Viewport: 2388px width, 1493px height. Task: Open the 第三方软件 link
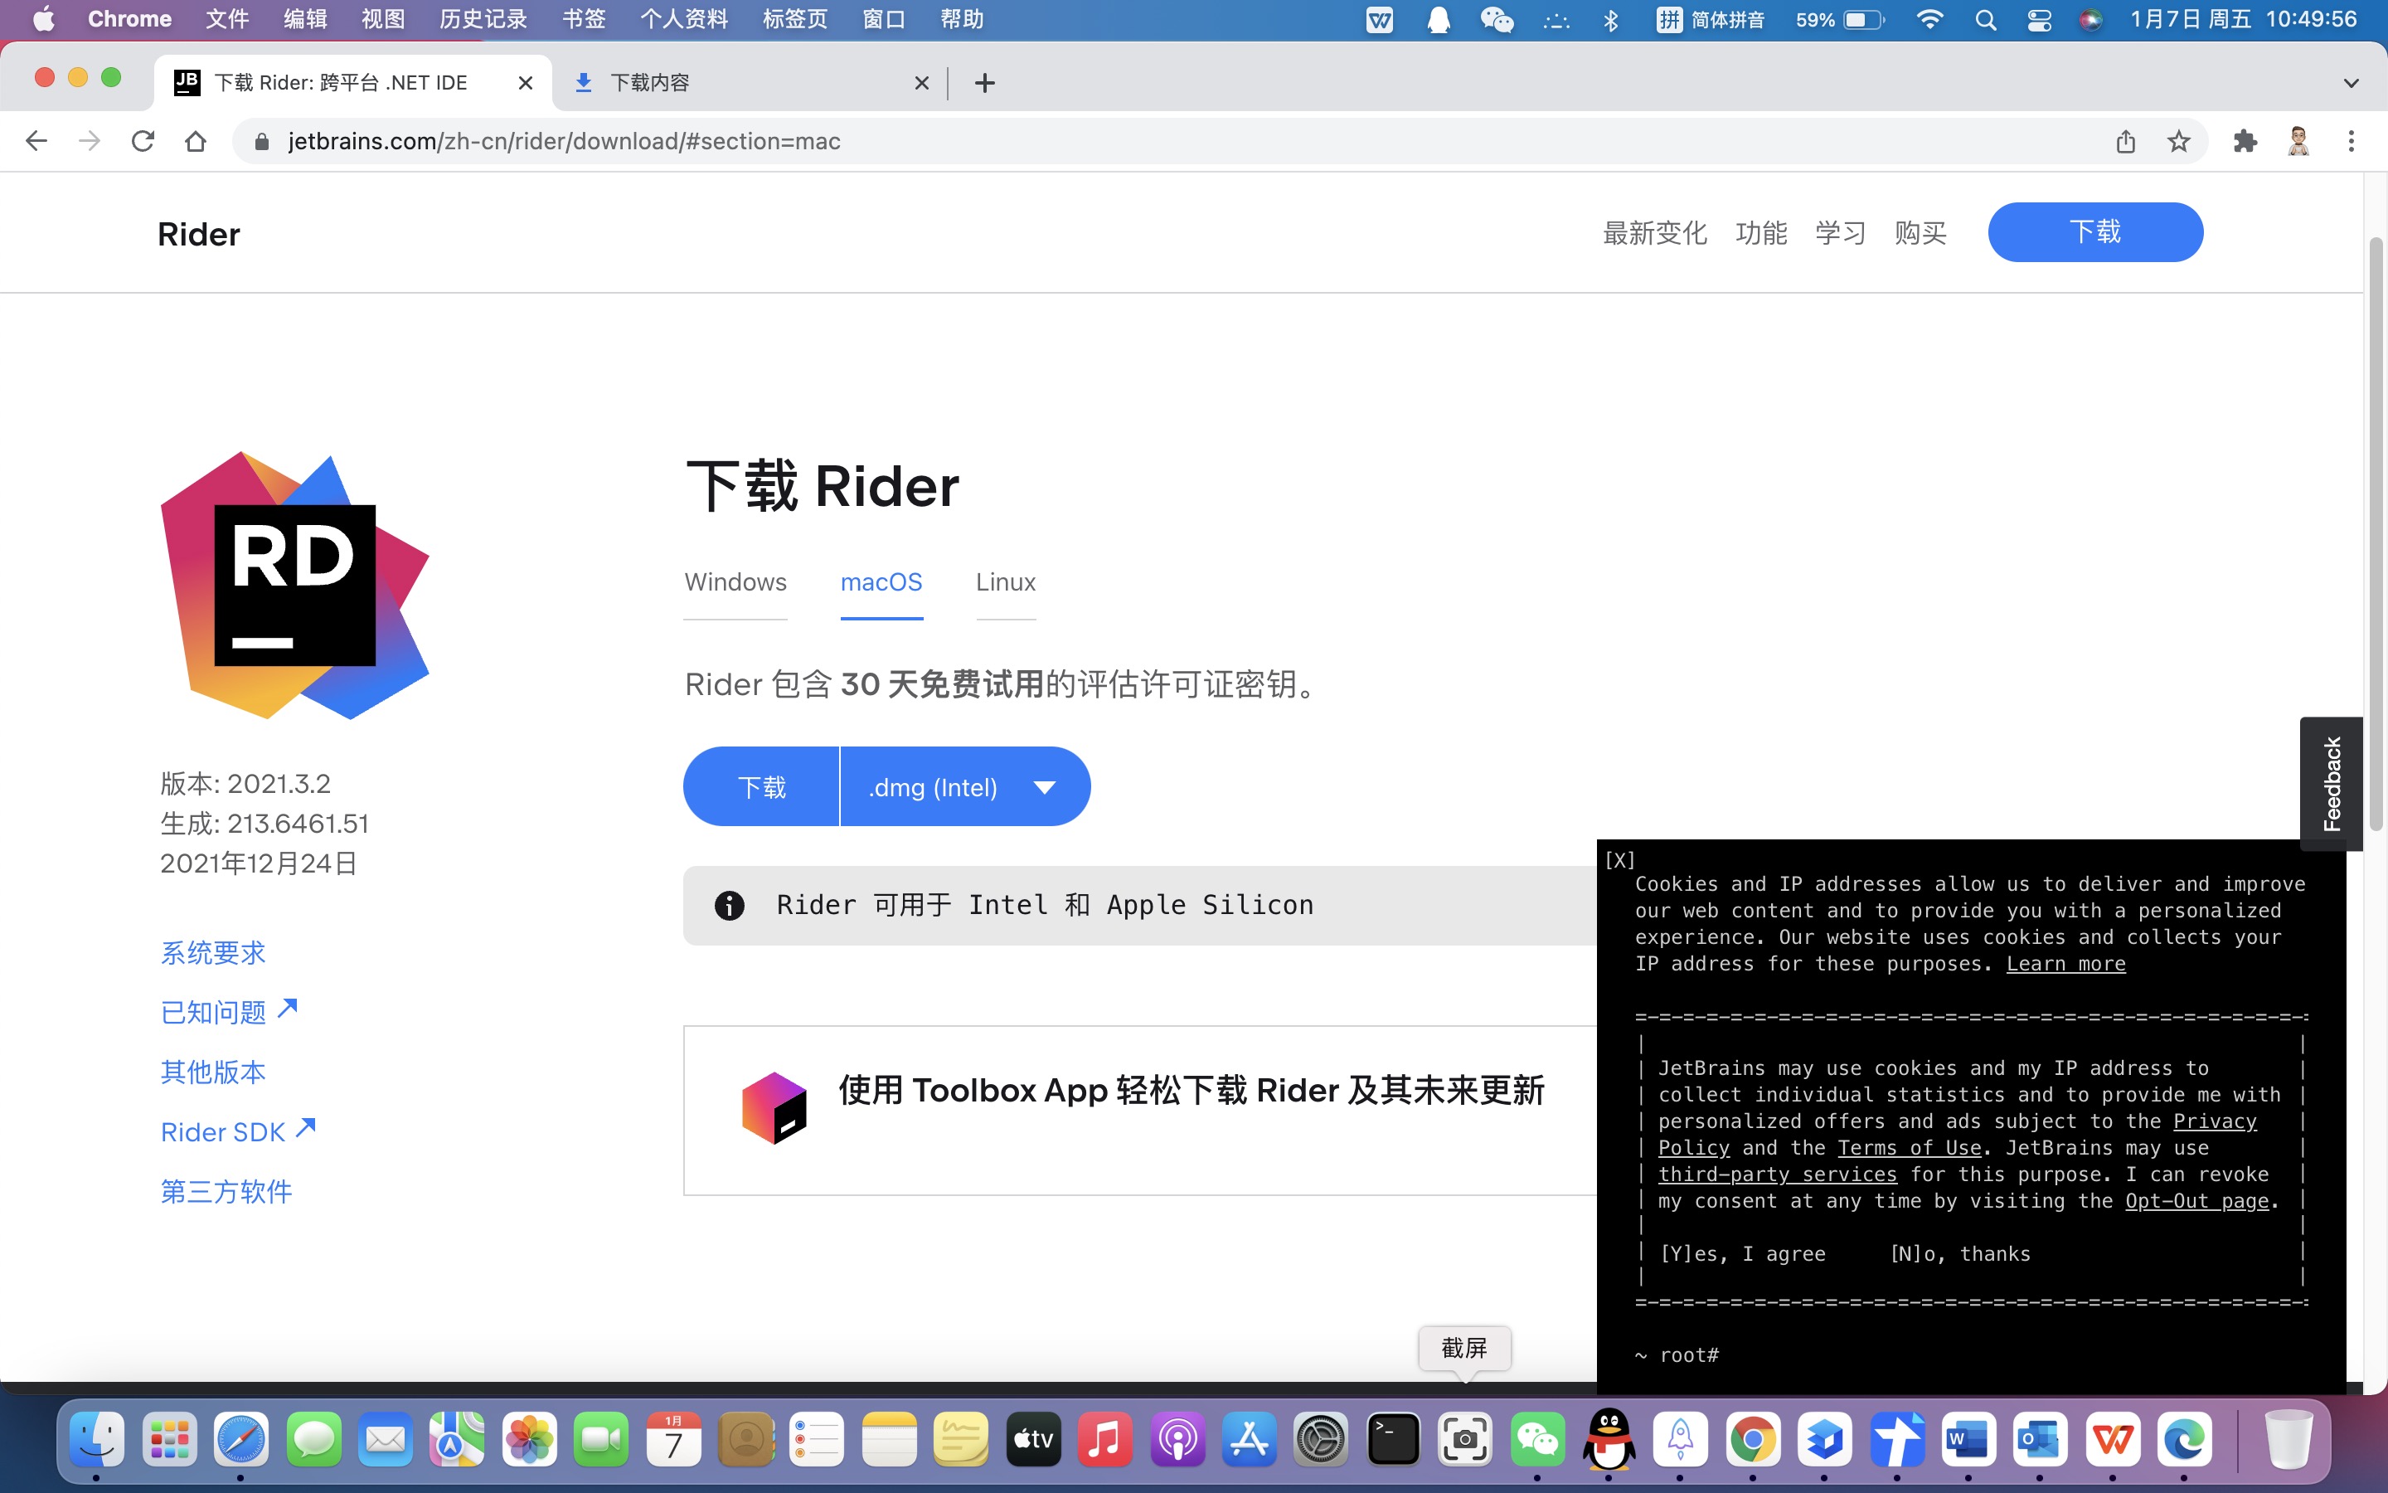(226, 1192)
